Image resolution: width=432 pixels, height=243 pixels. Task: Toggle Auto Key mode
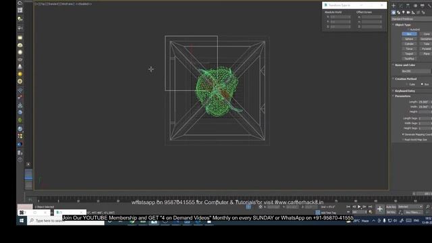pos(391,207)
